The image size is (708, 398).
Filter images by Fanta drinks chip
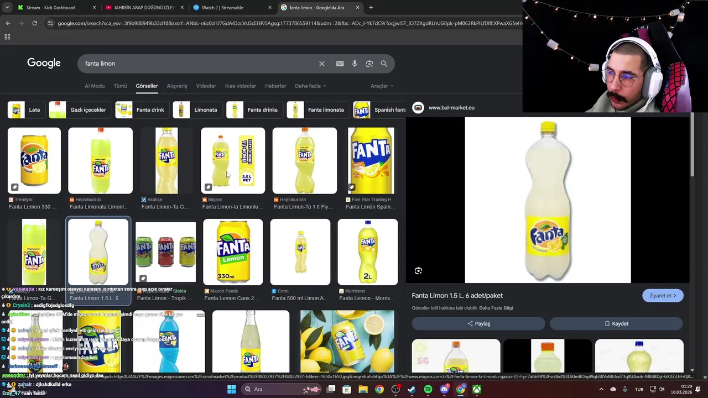tap(254, 109)
